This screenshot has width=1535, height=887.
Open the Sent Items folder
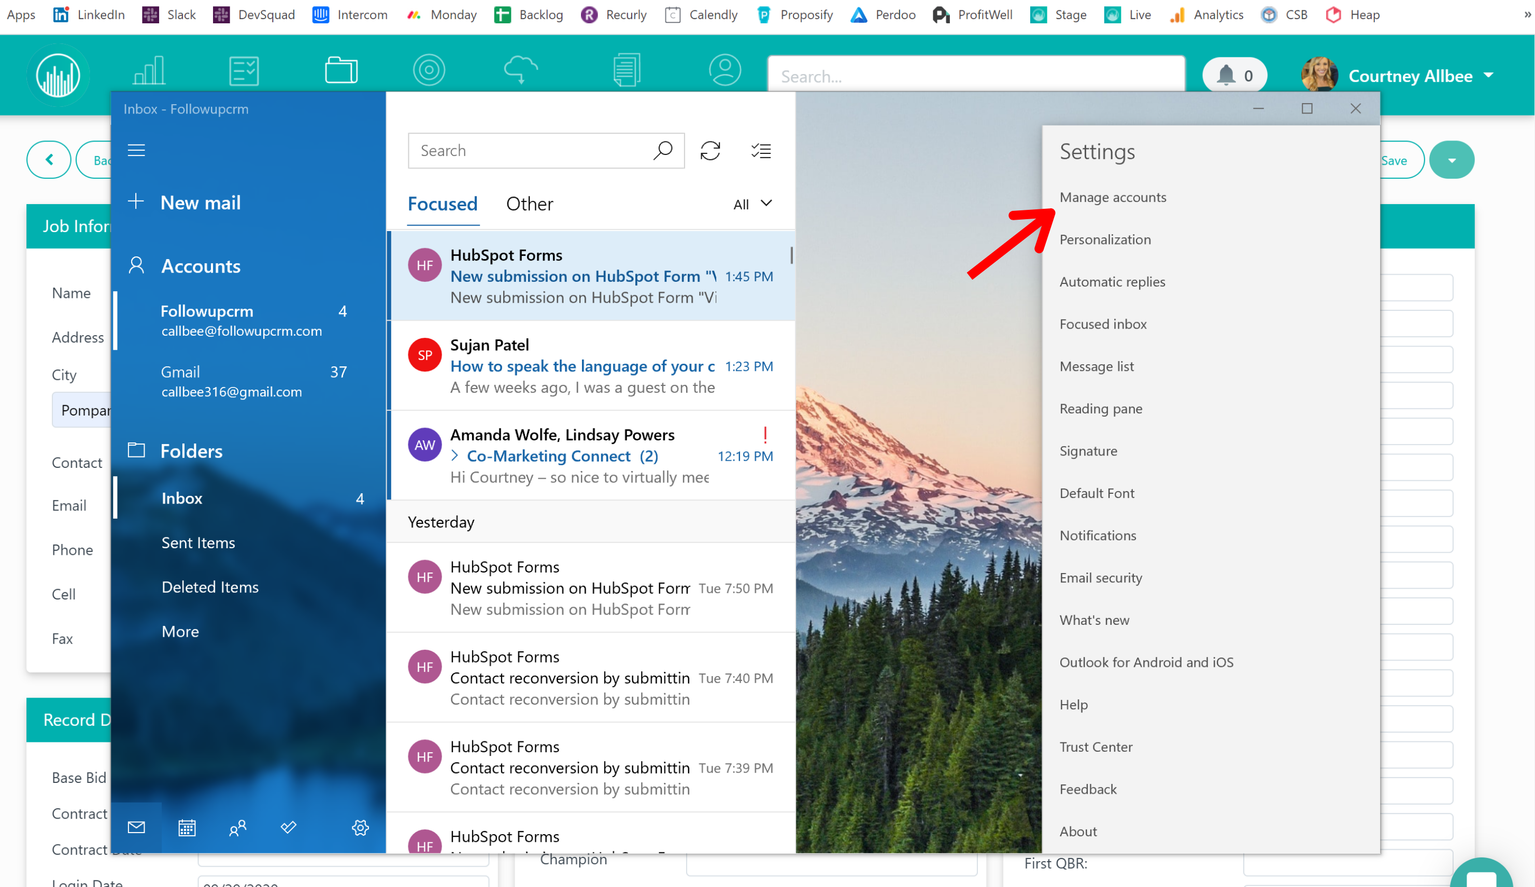198,542
